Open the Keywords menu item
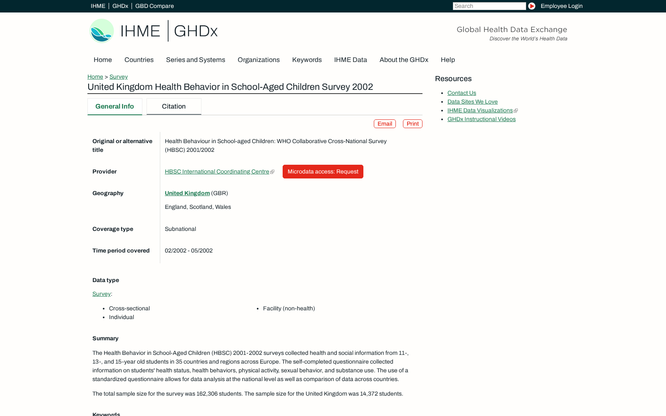 pyautogui.click(x=307, y=60)
